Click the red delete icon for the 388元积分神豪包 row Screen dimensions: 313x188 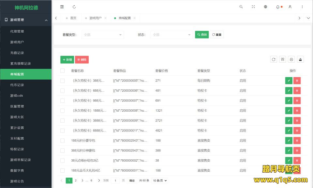[297, 151]
